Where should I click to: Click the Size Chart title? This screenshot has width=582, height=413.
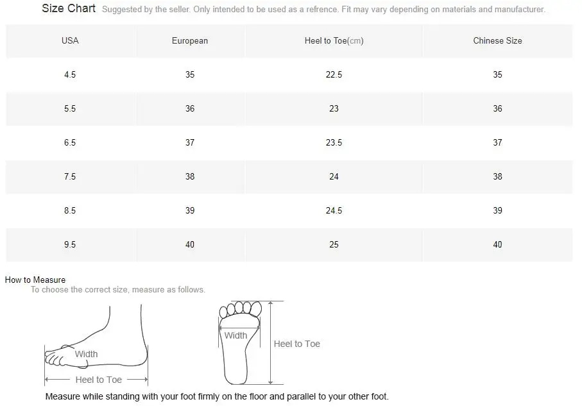pyautogui.click(x=69, y=8)
